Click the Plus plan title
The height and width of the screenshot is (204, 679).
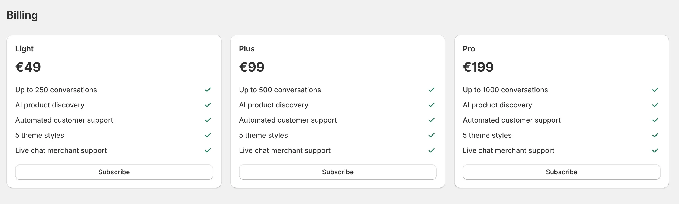(x=247, y=49)
